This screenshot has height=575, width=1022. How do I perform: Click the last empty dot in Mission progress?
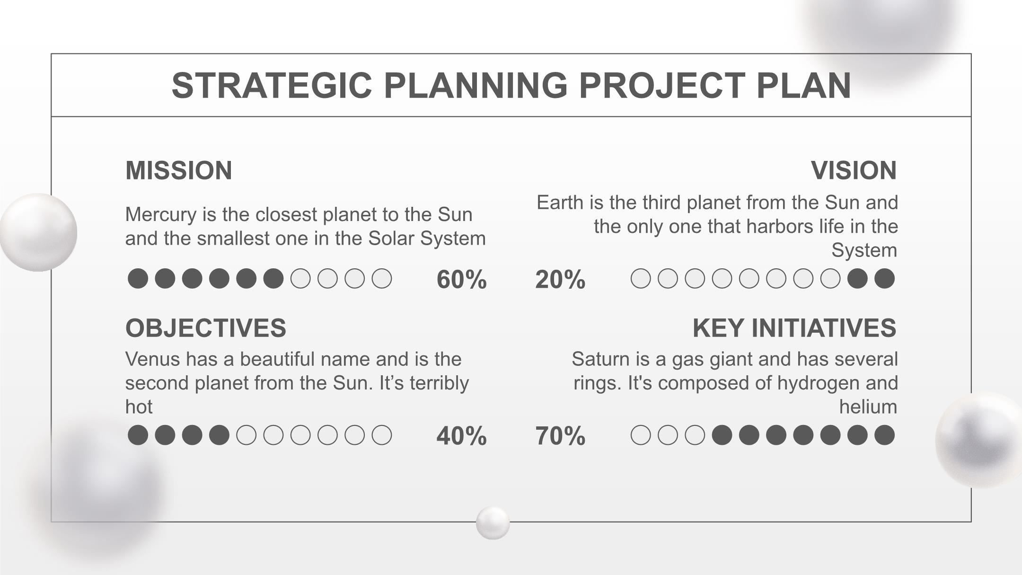coord(382,279)
